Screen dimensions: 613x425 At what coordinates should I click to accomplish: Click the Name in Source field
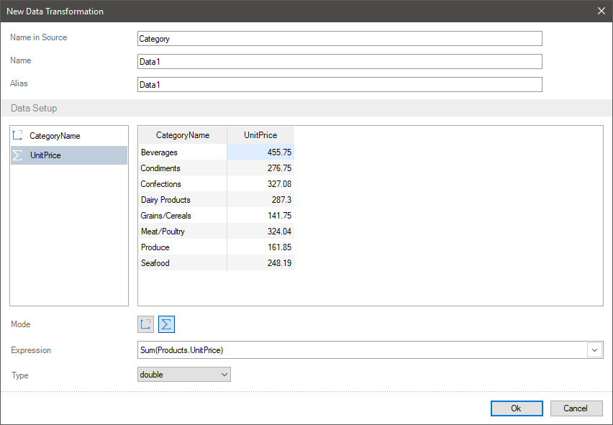pyautogui.click(x=340, y=39)
